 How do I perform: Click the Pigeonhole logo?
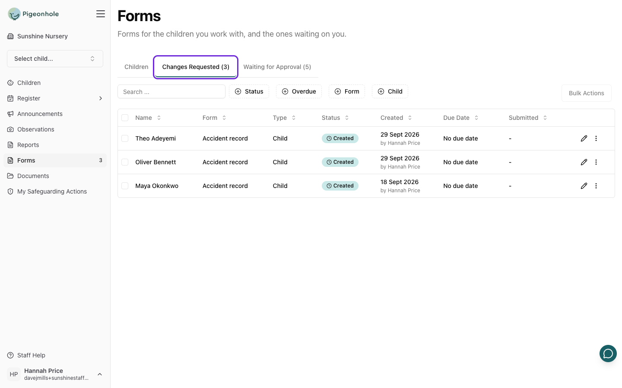click(33, 14)
